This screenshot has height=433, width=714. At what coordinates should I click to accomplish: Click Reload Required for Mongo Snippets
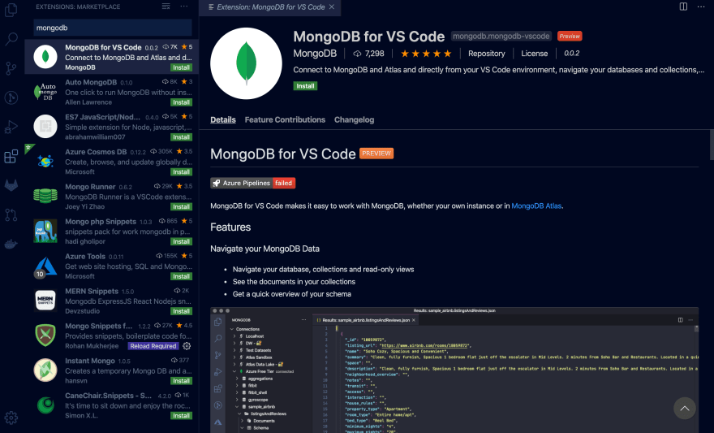coord(153,346)
